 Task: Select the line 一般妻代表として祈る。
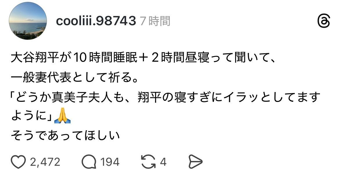click(x=75, y=77)
